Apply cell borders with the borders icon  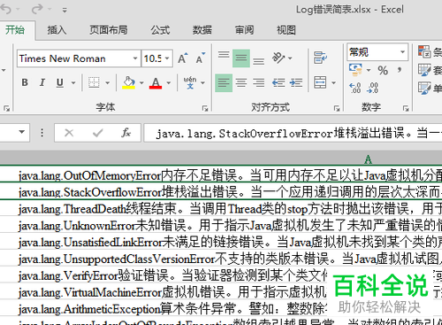(x=94, y=82)
